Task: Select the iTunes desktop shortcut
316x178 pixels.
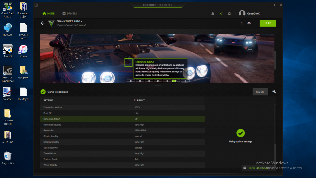Action: pos(23,51)
